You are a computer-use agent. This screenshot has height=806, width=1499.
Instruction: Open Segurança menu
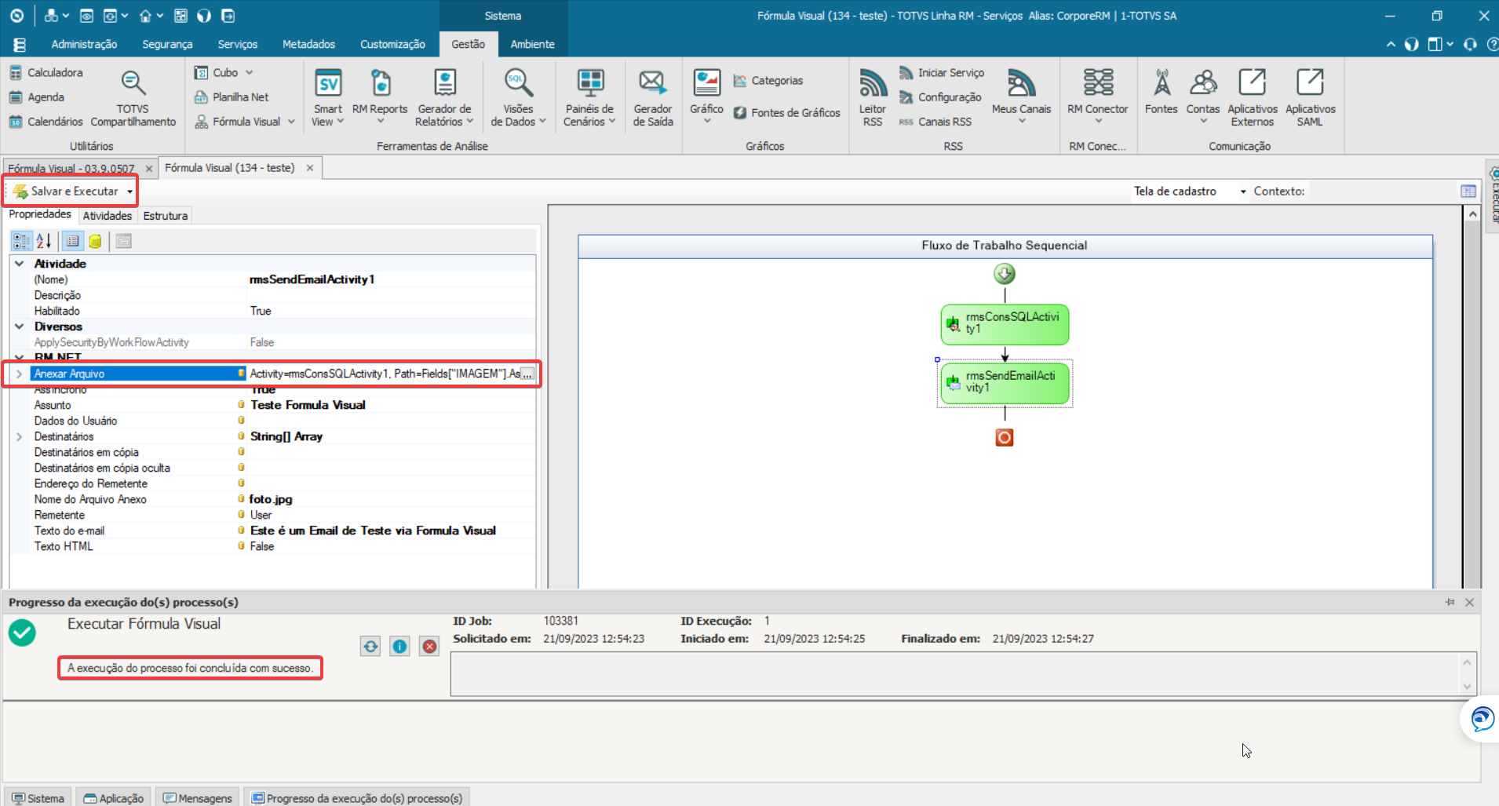pyautogui.click(x=167, y=44)
